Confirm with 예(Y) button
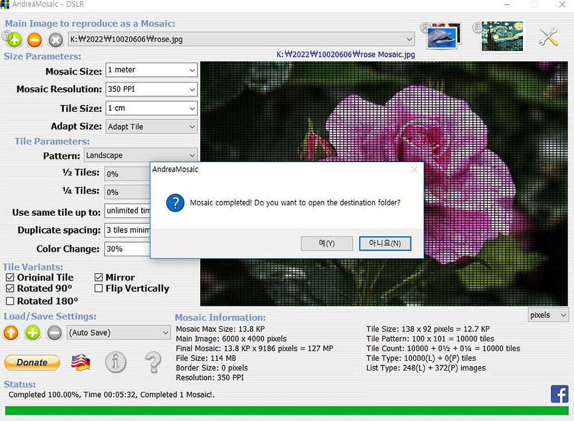 [327, 243]
